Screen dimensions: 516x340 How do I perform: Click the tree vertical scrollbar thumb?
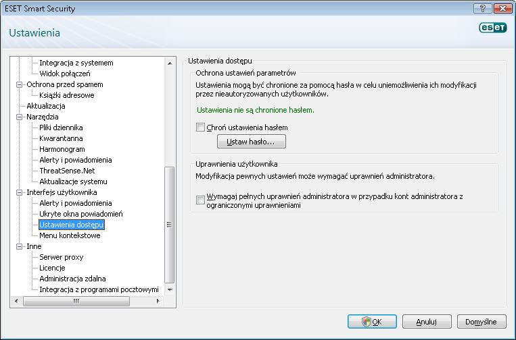point(170,225)
